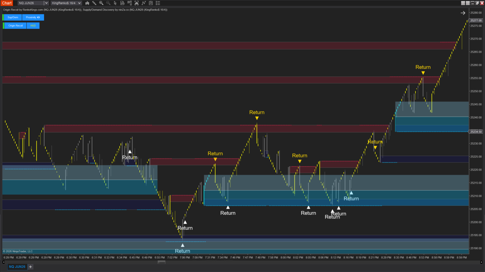Click the right arrow scroll-to-latest button
The image size is (485, 272).
[463, 13]
